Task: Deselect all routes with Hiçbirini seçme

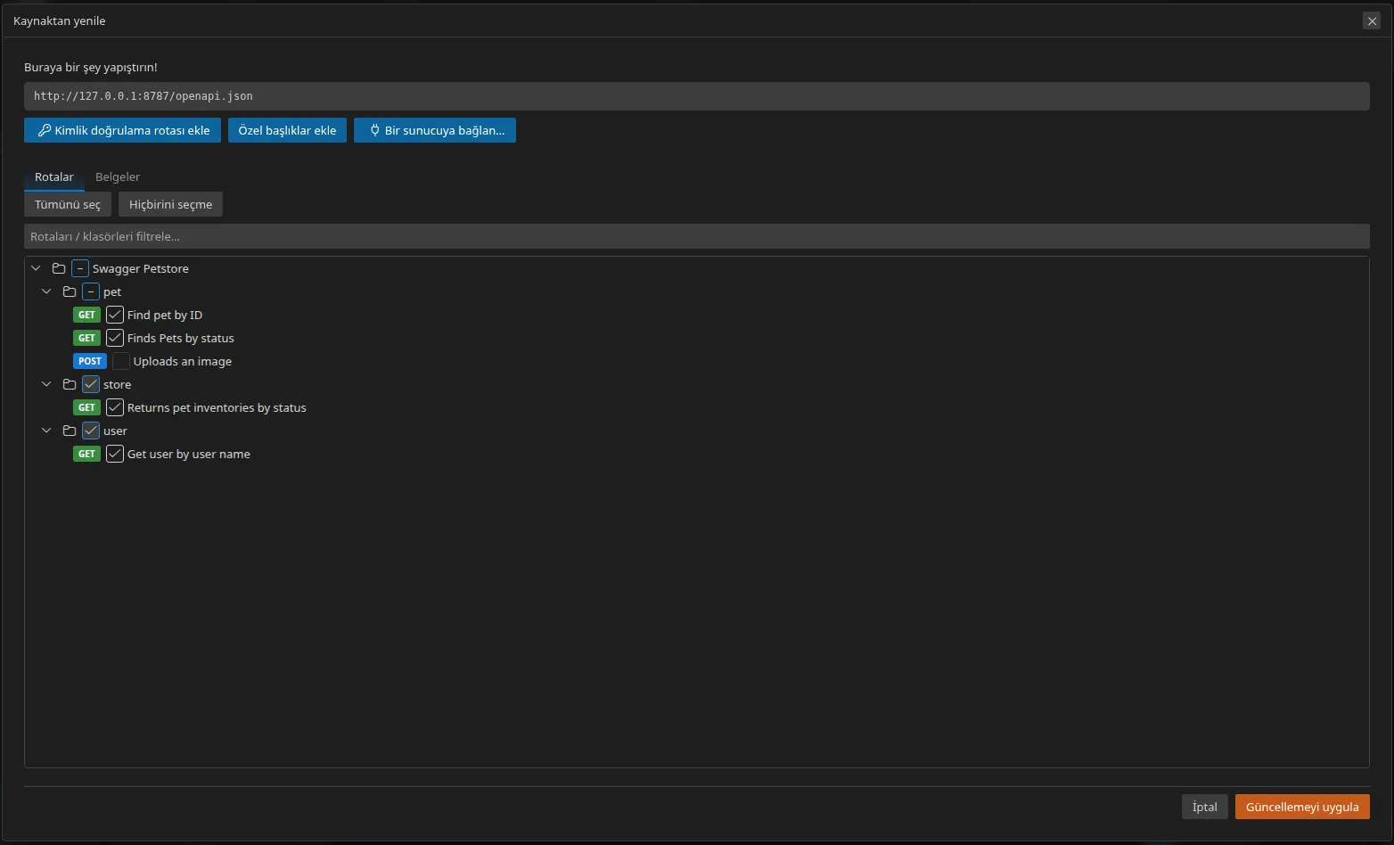Action: (x=170, y=204)
